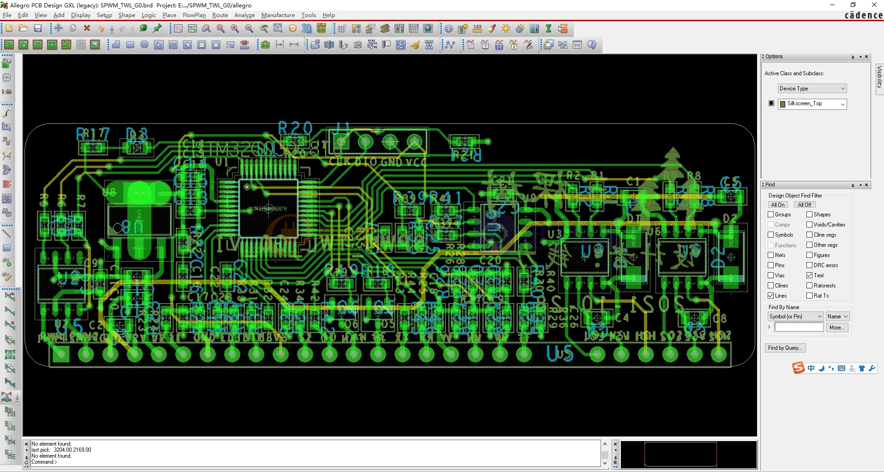Click the Dehighlight sun-with-ball icon
Viewport: 884px width, 472px height.
pyautogui.click(x=520, y=29)
